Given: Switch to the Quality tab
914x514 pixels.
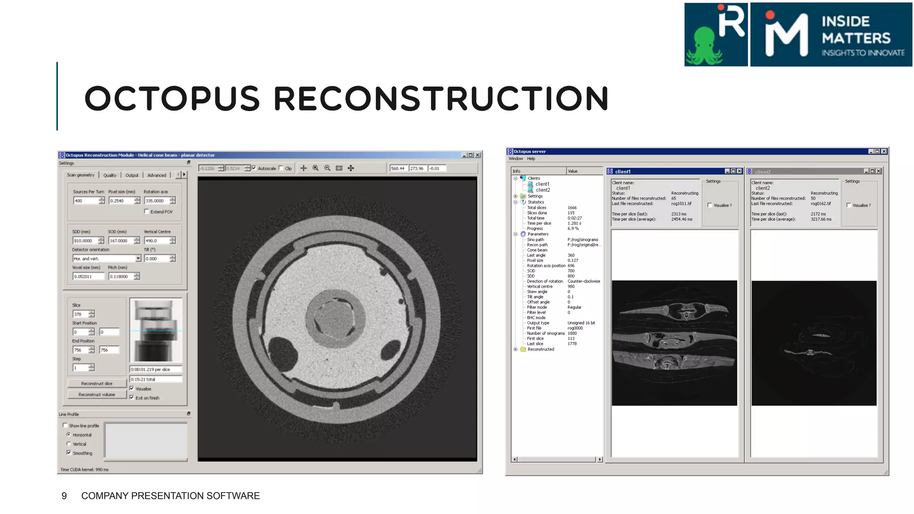Looking at the screenshot, I should (x=110, y=175).
